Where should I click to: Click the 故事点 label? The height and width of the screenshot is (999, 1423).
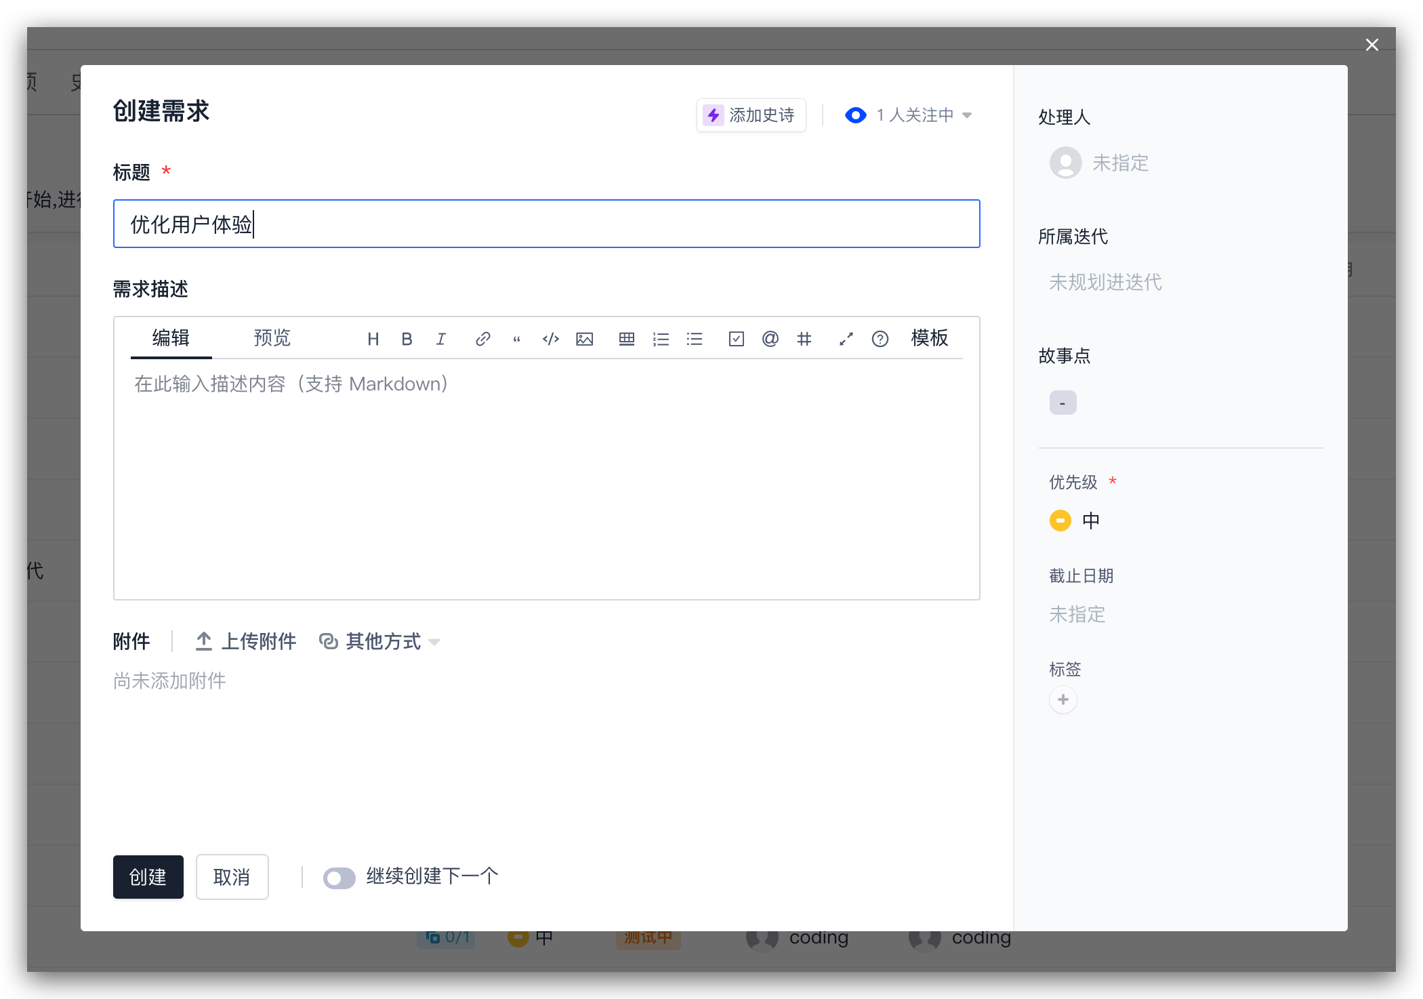(1065, 356)
